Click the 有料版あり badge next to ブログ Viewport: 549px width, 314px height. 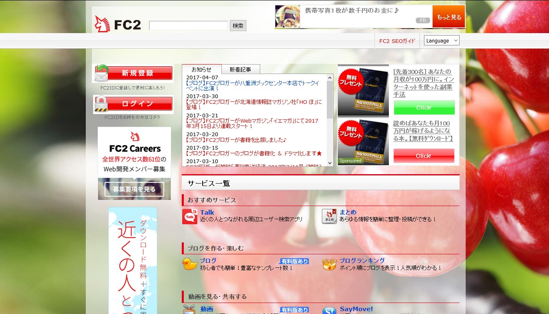pyautogui.click(x=295, y=261)
